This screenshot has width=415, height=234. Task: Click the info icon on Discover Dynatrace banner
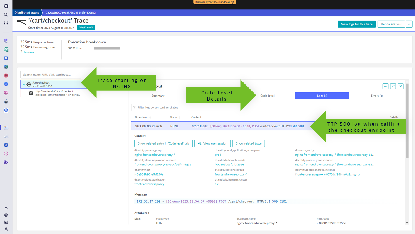(232, 2)
